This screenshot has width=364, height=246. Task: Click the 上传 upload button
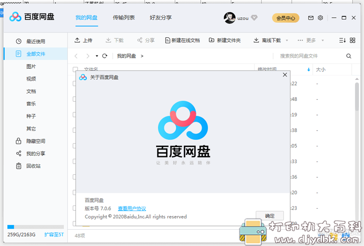pyautogui.click(x=83, y=40)
